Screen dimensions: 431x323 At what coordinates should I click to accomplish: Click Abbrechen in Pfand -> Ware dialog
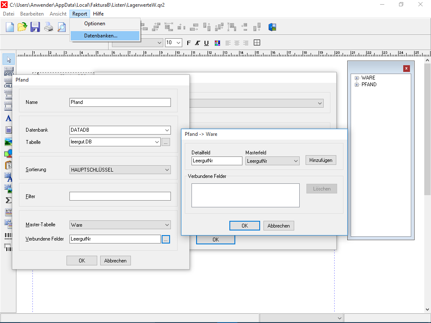(x=279, y=226)
